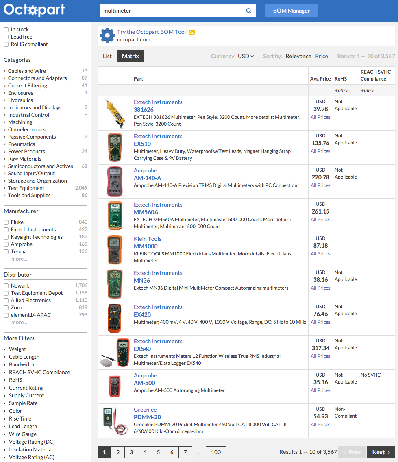Click the Octopart BOM Tool gear icon
This screenshot has width=398, height=462.
[107, 35]
